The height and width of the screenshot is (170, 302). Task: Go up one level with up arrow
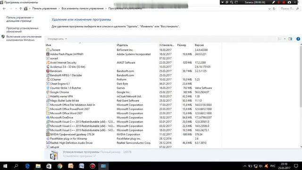(21, 8)
